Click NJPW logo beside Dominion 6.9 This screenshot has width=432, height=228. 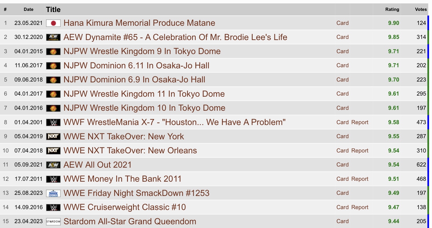[x=53, y=80]
